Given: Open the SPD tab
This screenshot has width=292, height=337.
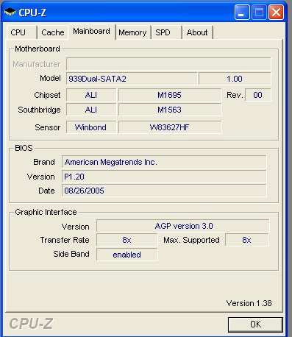Looking at the screenshot, I should click(x=166, y=32).
